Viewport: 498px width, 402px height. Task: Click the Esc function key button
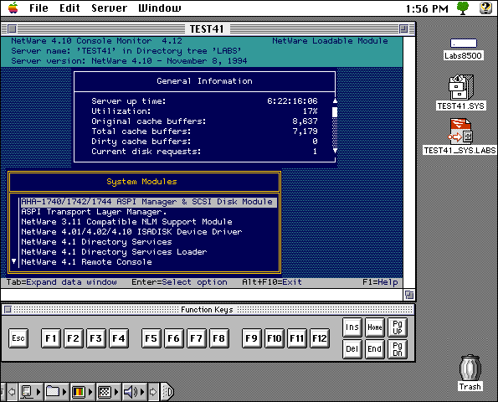click(18, 338)
